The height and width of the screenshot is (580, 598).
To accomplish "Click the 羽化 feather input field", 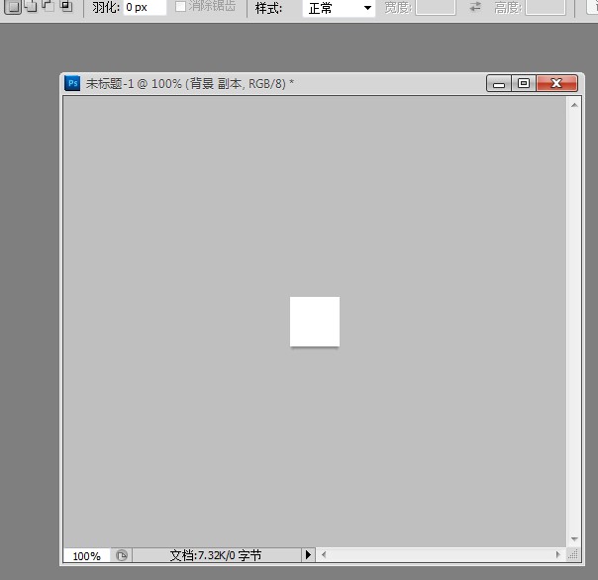I will (145, 7).
